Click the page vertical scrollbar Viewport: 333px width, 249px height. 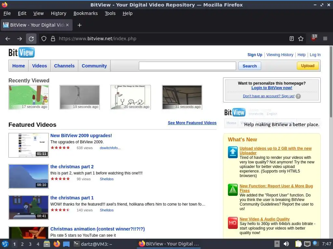tap(331, 82)
